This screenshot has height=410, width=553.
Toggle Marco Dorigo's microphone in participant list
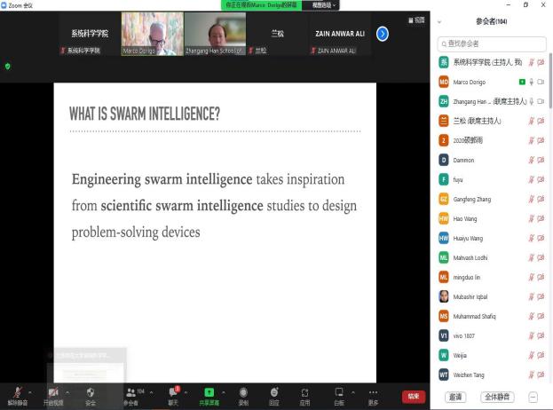pyautogui.click(x=532, y=82)
